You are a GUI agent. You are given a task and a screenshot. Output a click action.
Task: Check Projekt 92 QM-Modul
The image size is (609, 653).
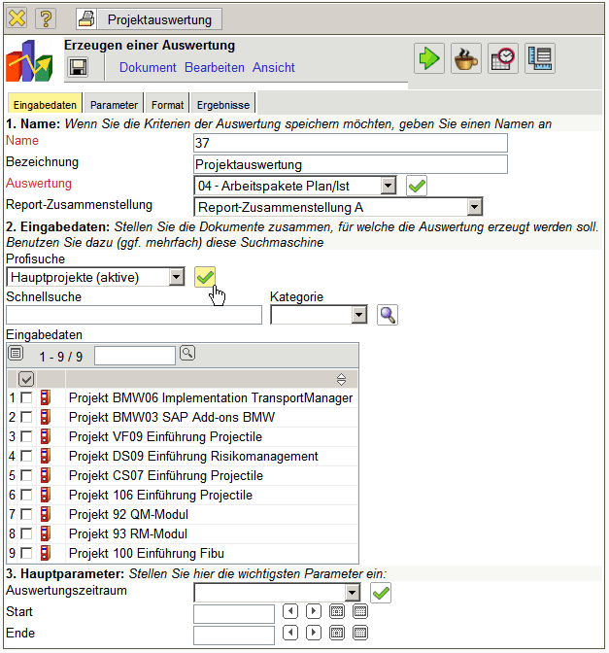(x=26, y=514)
